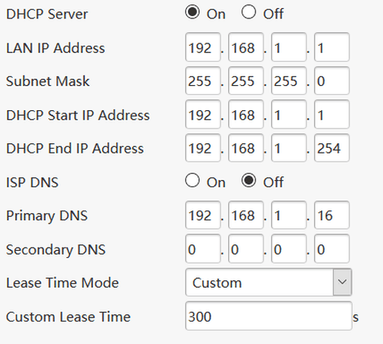Turn DHCP Server On radio
The width and height of the screenshot is (383, 344).
[x=193, y=12]
